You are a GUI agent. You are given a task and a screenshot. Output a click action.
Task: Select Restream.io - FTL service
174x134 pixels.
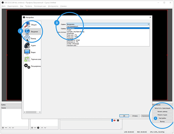pos(108,42)
